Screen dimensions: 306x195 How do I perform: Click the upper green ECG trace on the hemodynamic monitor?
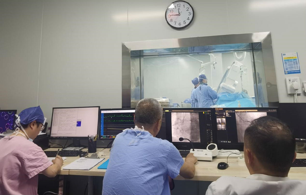point(119,116)
